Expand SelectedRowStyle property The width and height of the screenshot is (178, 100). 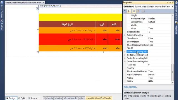point(125,35)
